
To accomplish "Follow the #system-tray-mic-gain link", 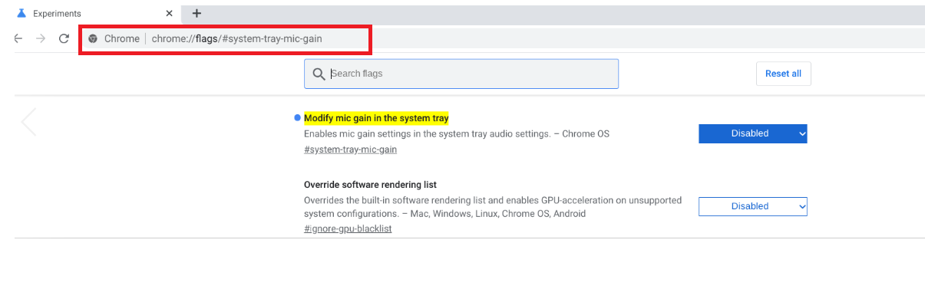I will pos(350,149).
